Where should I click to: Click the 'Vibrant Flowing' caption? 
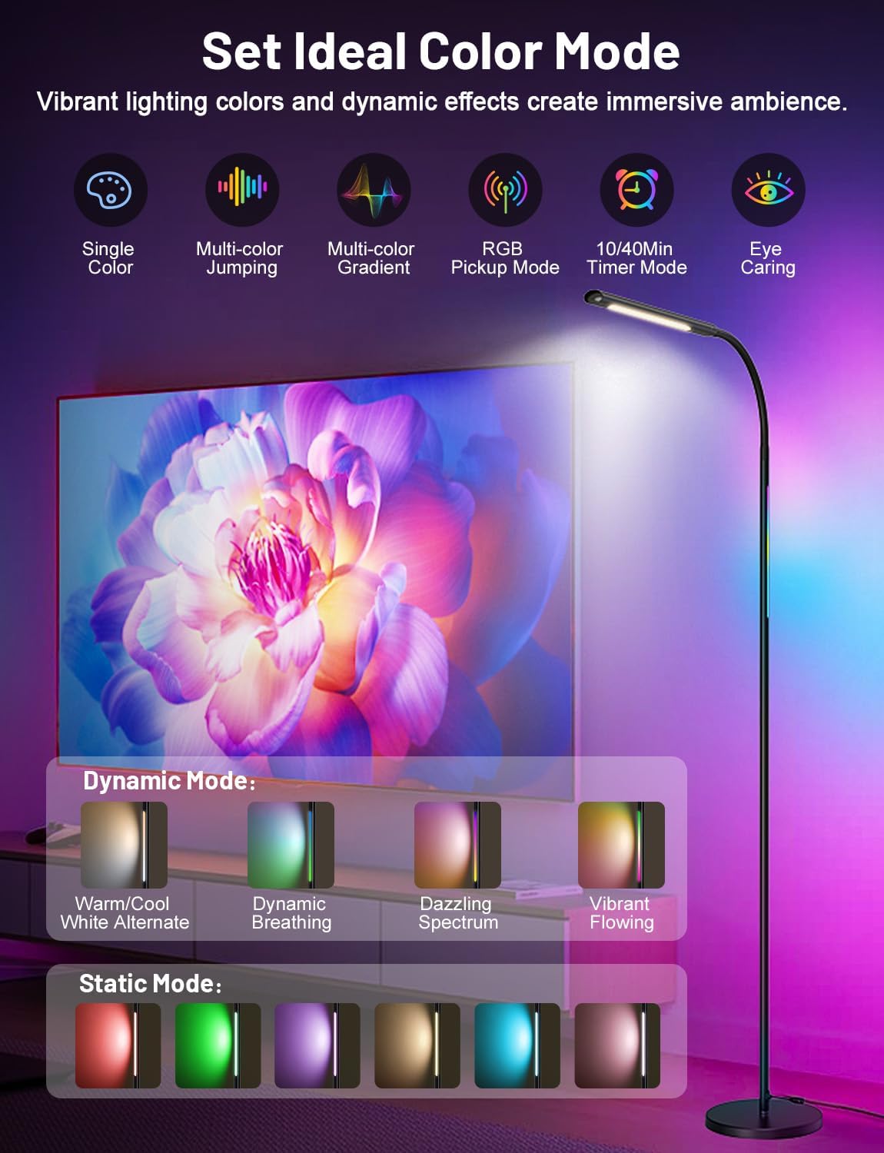coord(621,913)
